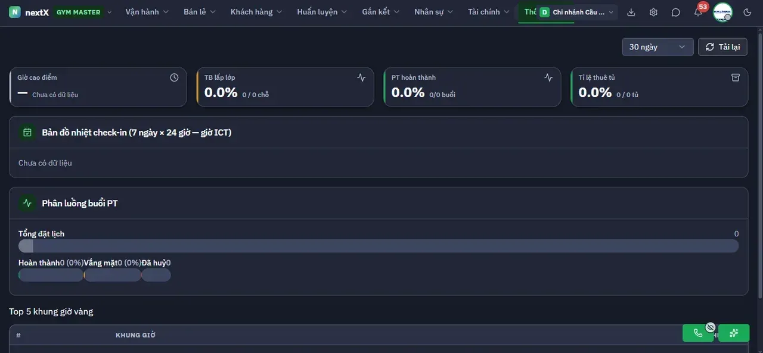
Task: Click the refresh icon in Tải lại button
Action: click(710, 47)
